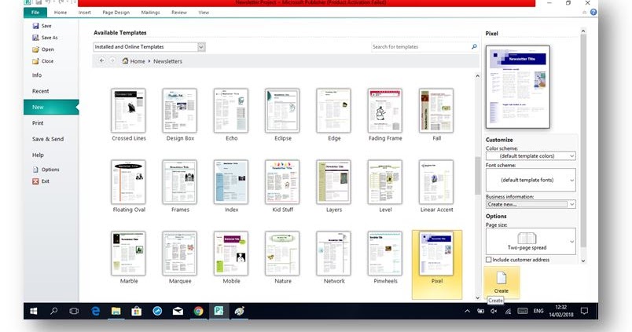Open Microsoft Store from taskbar
Image resolution: width=632 pixels, height=332 pixels.
(x=137, y=311)
